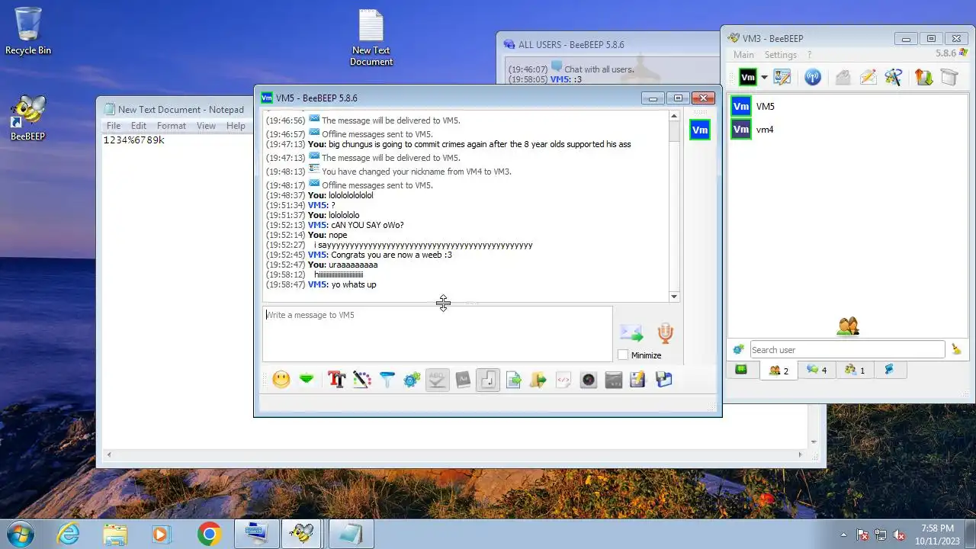The height and width of the screenshot is (549, 976).
Task: Click the Notepad text line 1234%6789k
Action: pos(134,140)
